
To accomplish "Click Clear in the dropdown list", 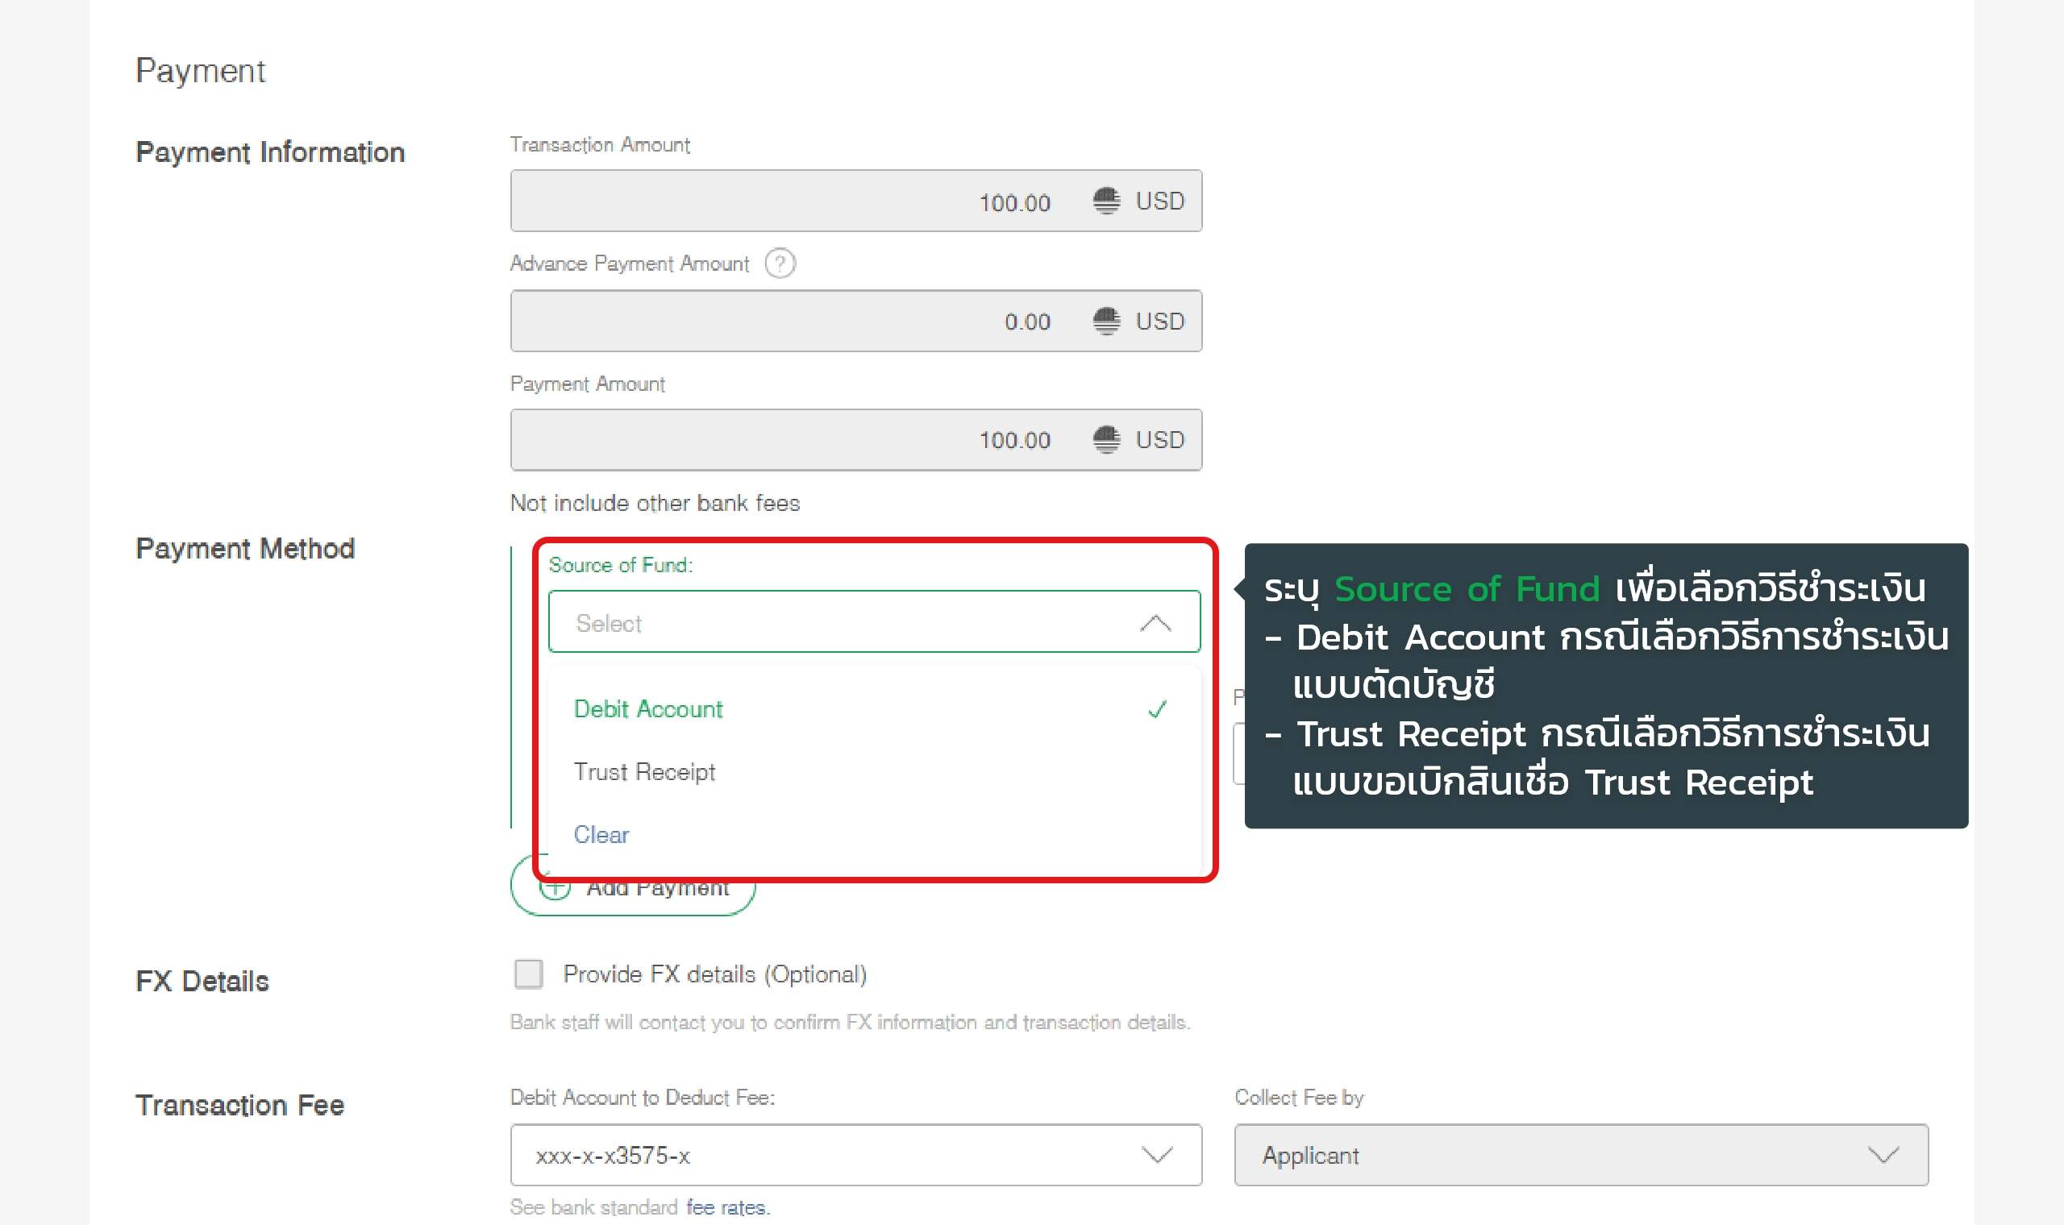I will (x=601, y=835).
